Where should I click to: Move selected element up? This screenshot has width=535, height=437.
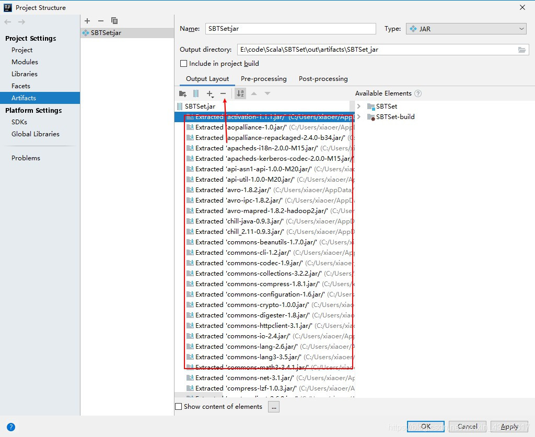click(254, 93)
